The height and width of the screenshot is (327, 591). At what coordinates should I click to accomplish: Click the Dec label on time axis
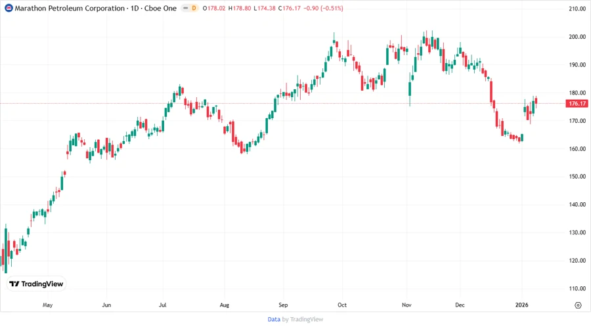tap(460, 305)
